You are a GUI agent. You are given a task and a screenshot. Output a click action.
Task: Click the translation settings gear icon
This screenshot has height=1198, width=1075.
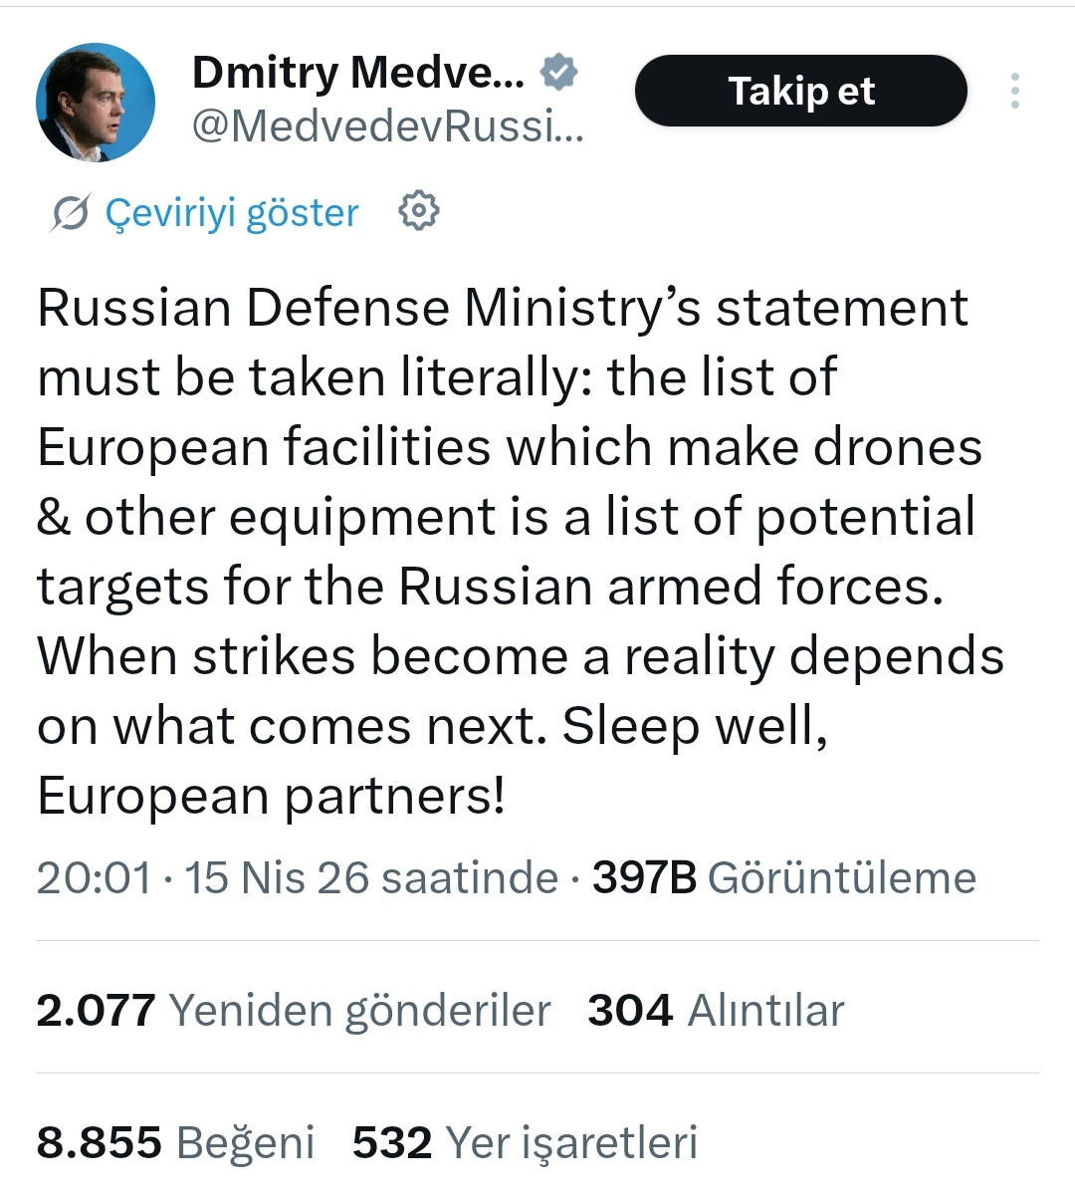(418, 211)
